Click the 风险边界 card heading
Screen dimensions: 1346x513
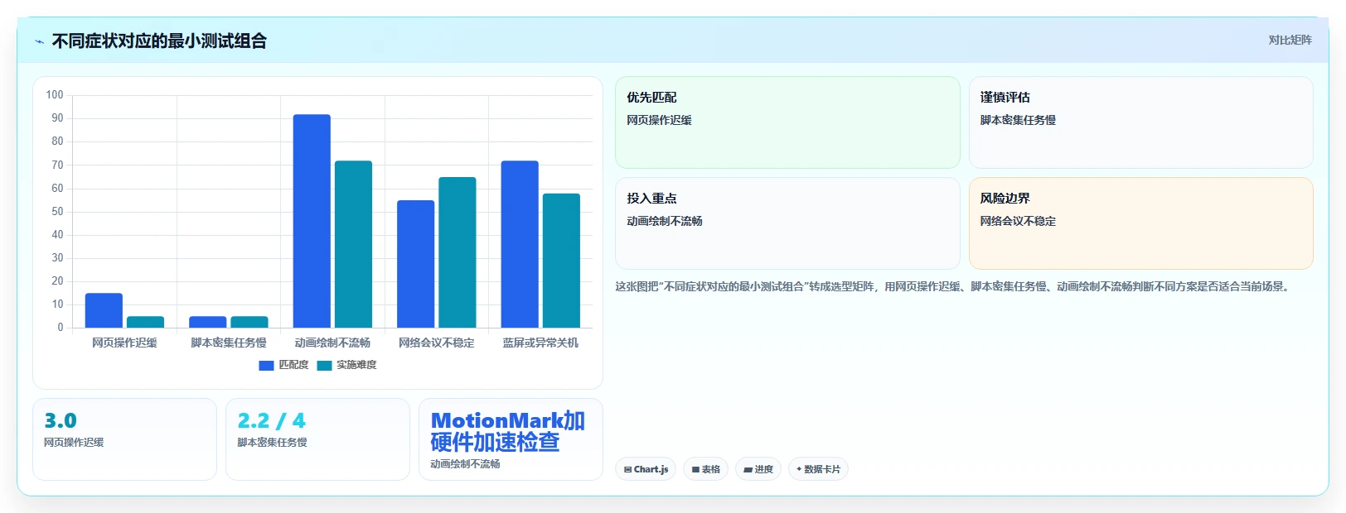[1005, 199]
